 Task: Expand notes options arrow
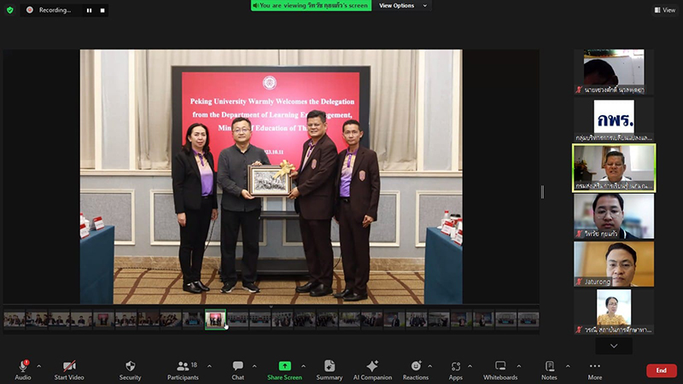(x=568, y=366)
